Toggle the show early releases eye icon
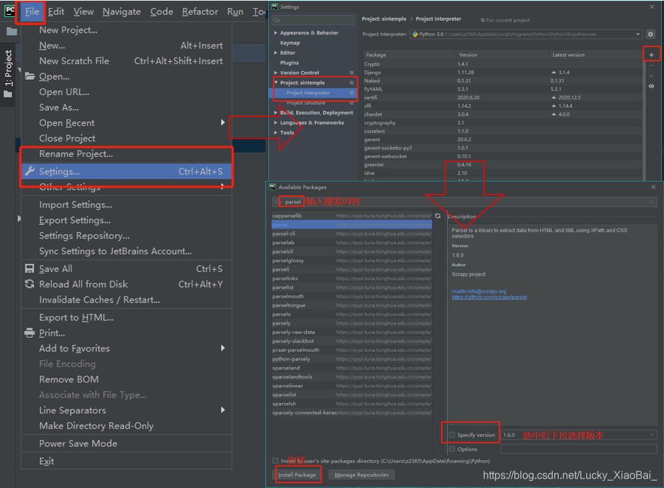Viewport: 664px width, 488px height. 651,86
